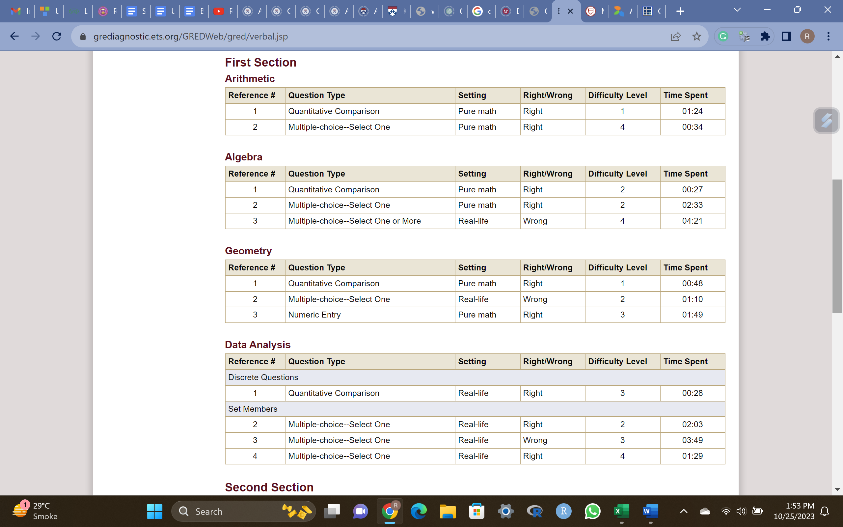Click the page vertical scrollbar thumb

click(837, 246)
